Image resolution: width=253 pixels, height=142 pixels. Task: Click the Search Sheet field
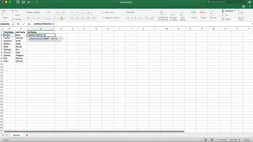click(x=227, y=2)
